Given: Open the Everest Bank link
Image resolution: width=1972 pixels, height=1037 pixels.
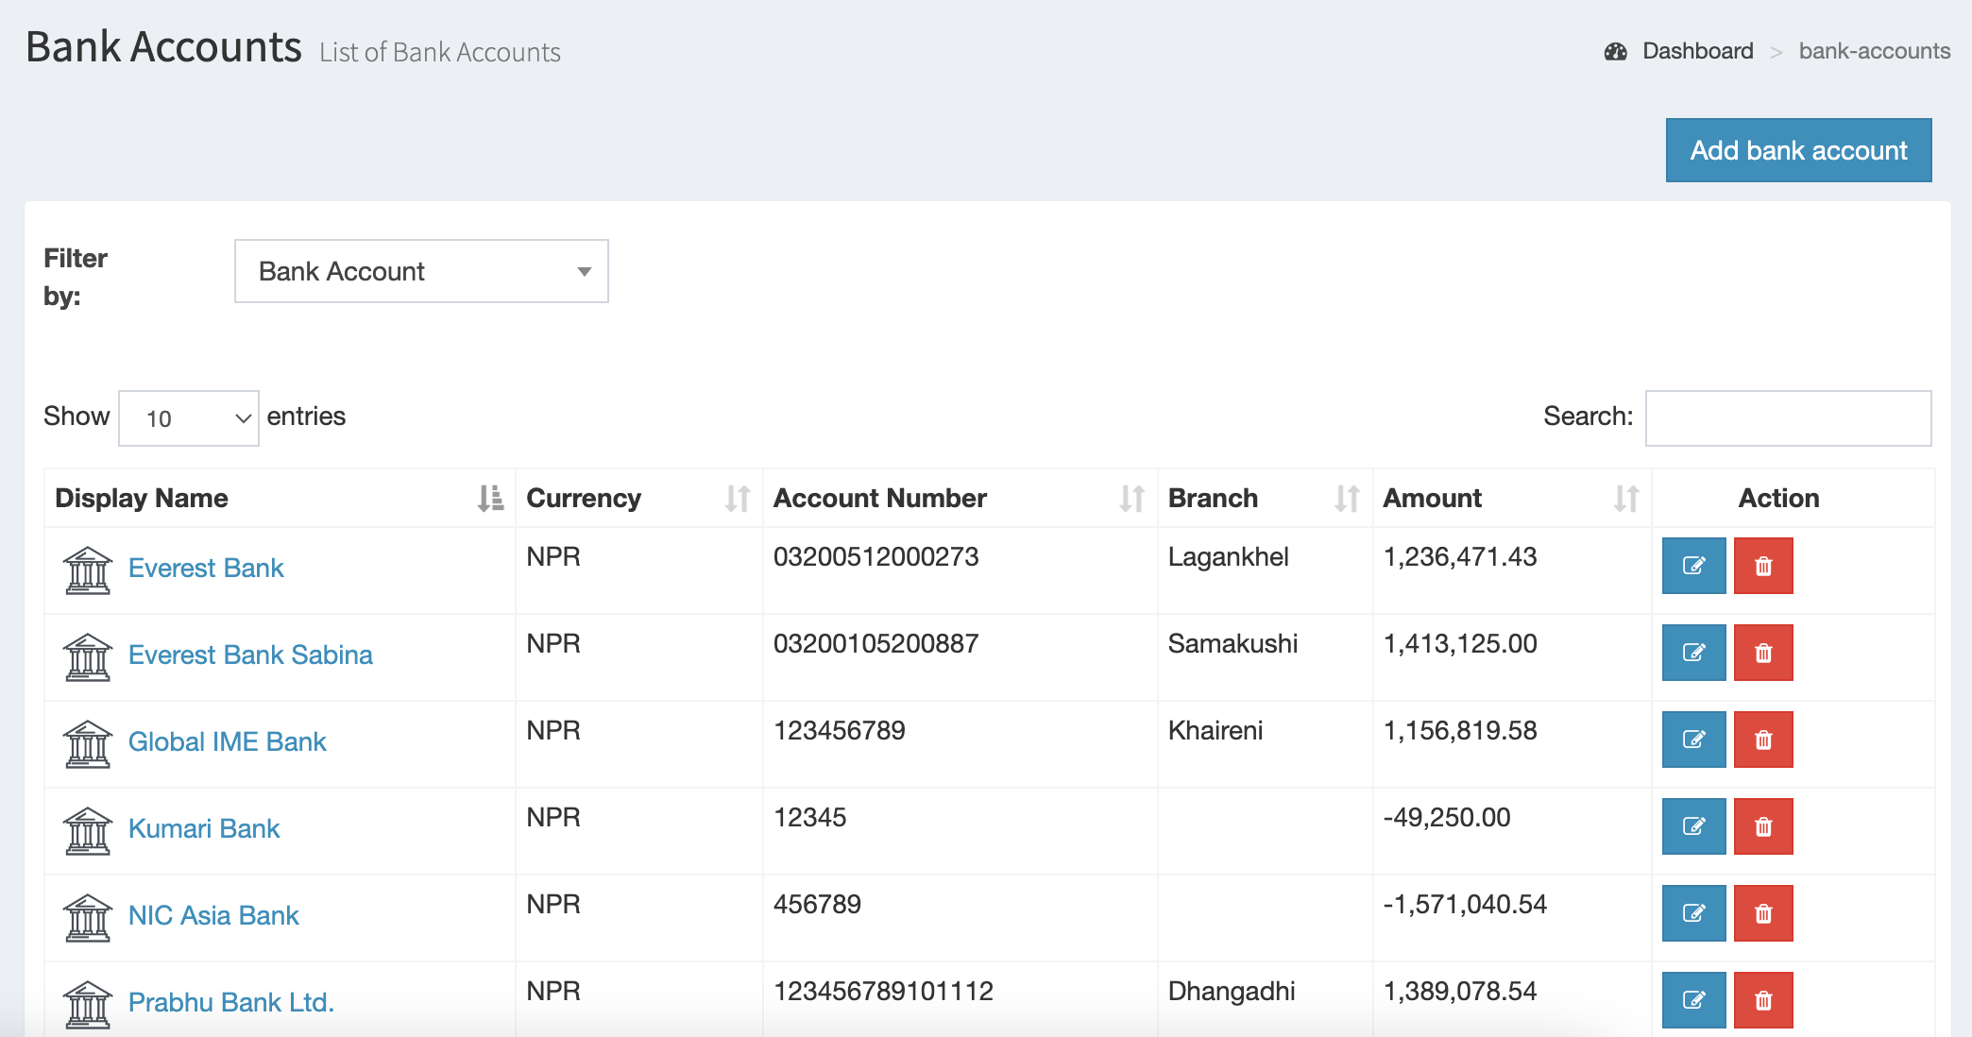Looking at the screenshot, I should point(206,568).
